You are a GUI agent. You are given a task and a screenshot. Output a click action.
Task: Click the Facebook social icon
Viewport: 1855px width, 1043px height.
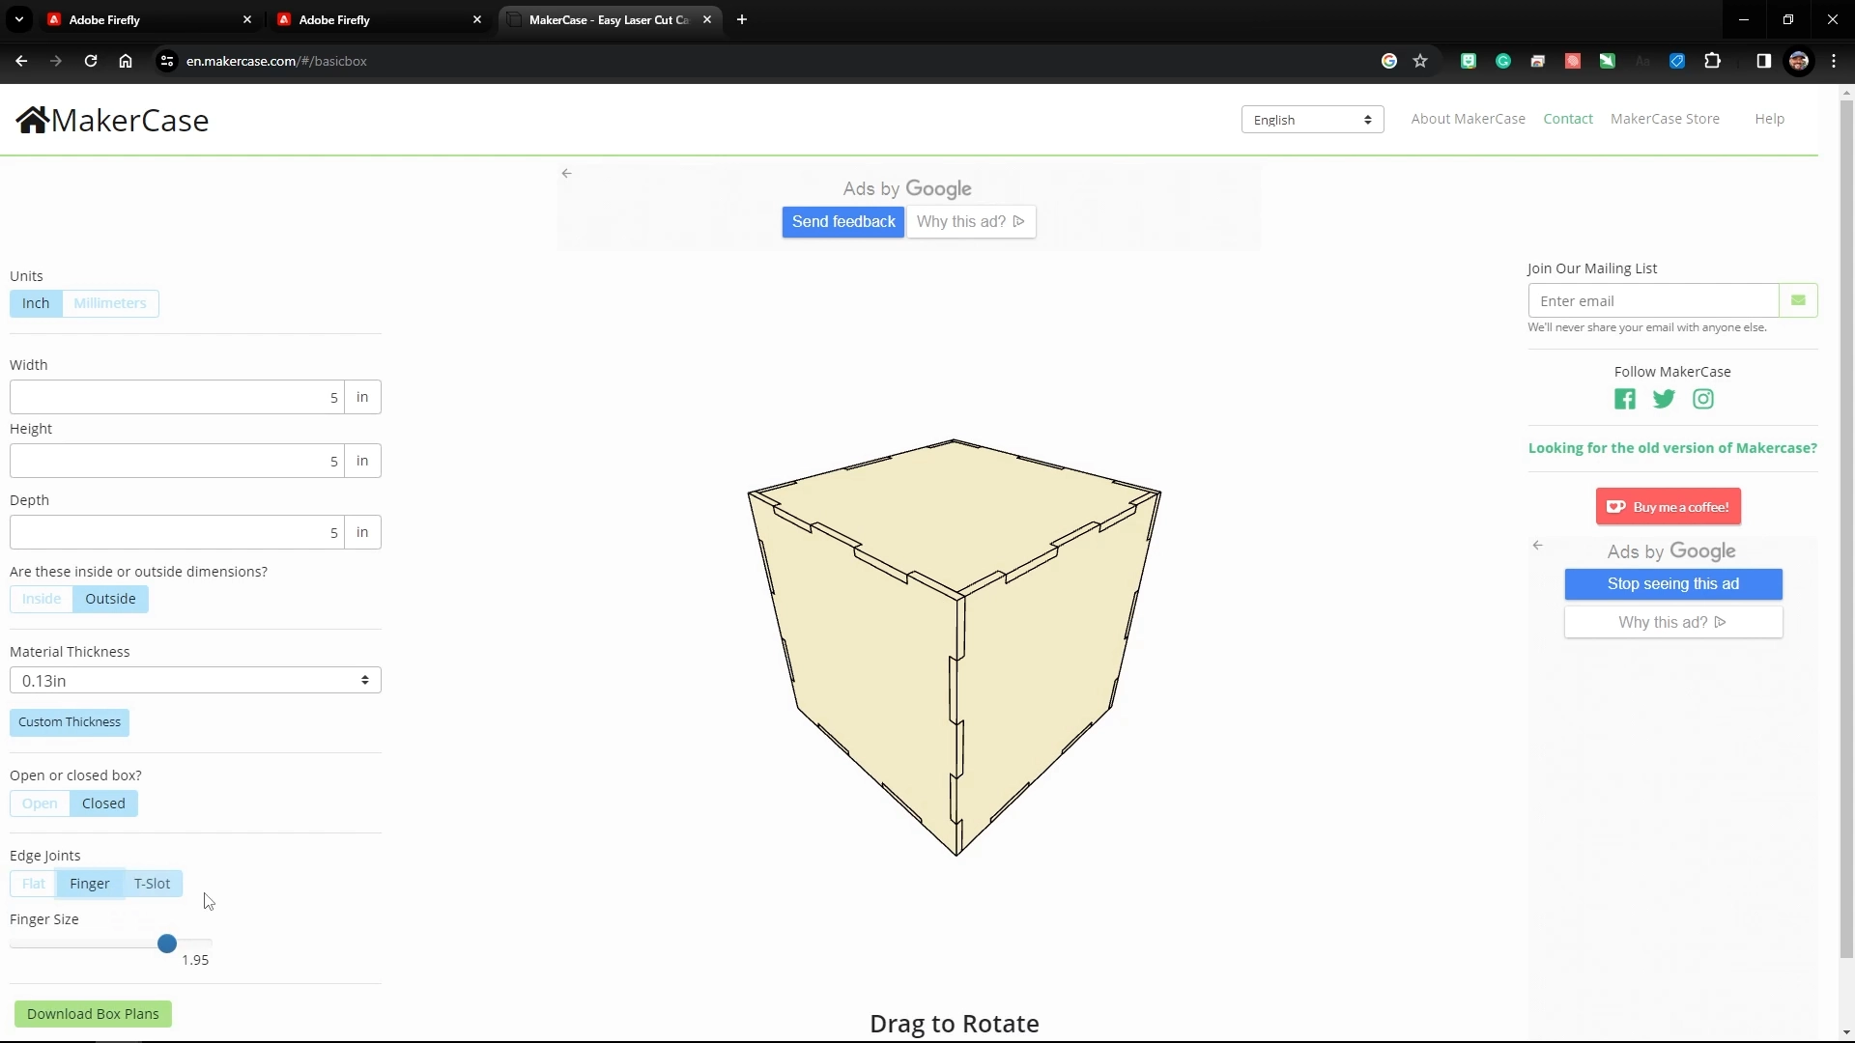1626,399
